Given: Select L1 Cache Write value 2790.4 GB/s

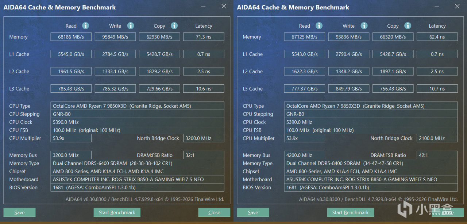Looking at the screenshot, I should (x=349, y=54).
